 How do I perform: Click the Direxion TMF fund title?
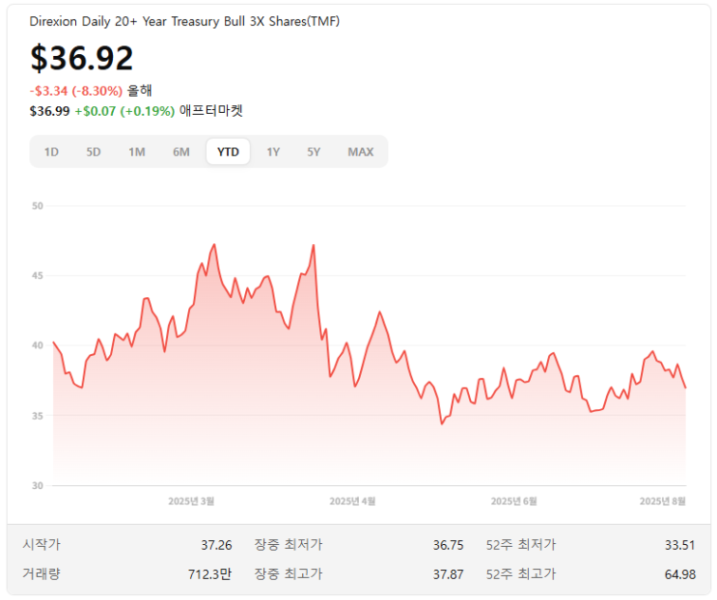(184, 21)
